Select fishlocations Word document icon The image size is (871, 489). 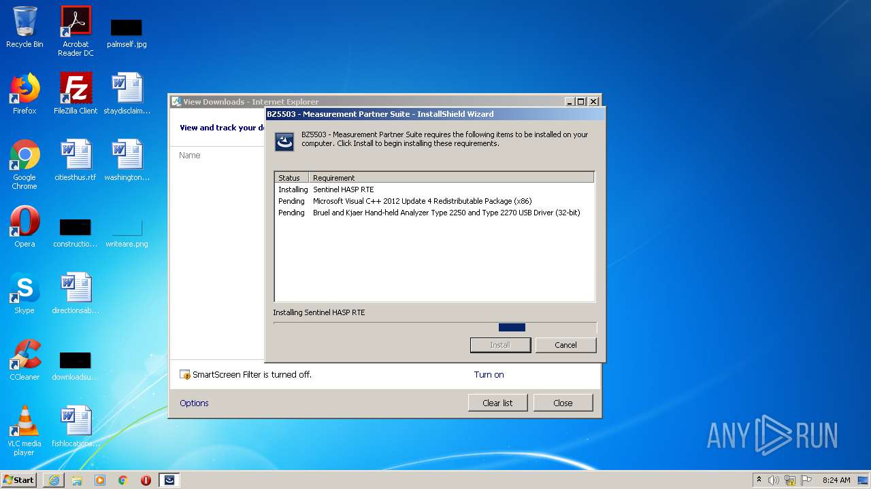click(76, 427)
